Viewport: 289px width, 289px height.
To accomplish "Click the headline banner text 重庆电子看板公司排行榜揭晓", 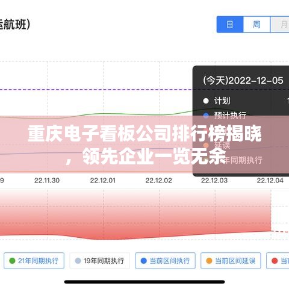I will 144,134.
